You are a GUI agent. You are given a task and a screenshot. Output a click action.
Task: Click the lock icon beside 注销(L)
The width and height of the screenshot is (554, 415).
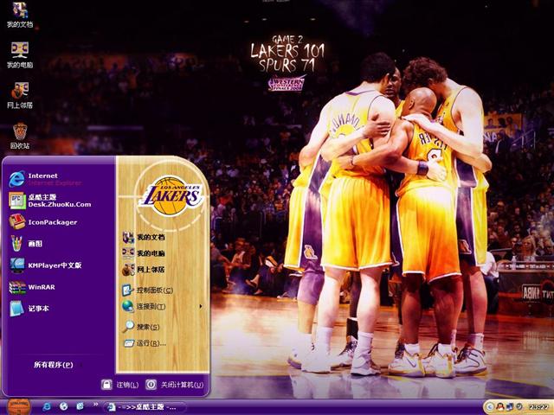[x=106, y=384]
